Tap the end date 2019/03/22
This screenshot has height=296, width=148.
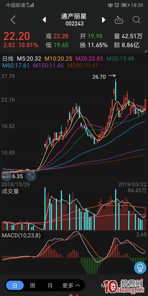point(132,184)
